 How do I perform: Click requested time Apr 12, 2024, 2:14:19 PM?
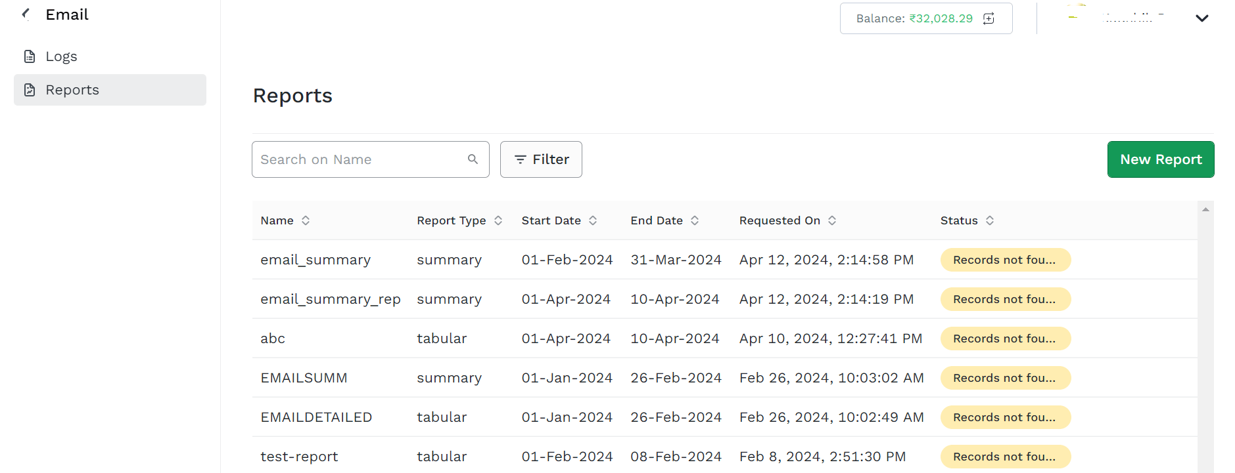tap(826, 299)
